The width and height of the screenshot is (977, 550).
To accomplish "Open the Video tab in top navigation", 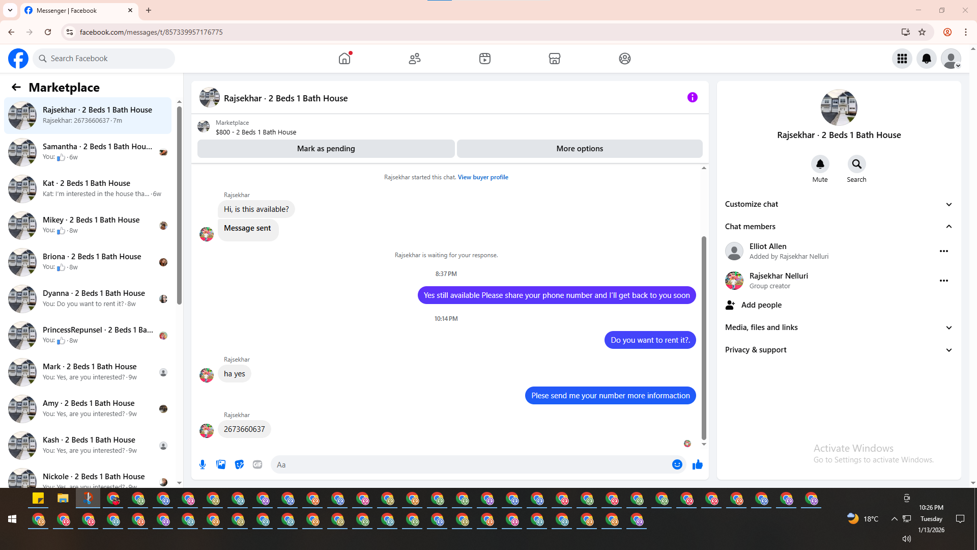I will click(484, 59).
